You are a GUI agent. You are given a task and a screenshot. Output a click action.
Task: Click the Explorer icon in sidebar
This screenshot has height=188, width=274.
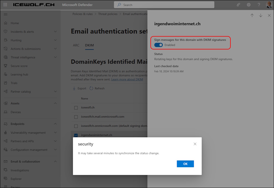tap(5, 179)
